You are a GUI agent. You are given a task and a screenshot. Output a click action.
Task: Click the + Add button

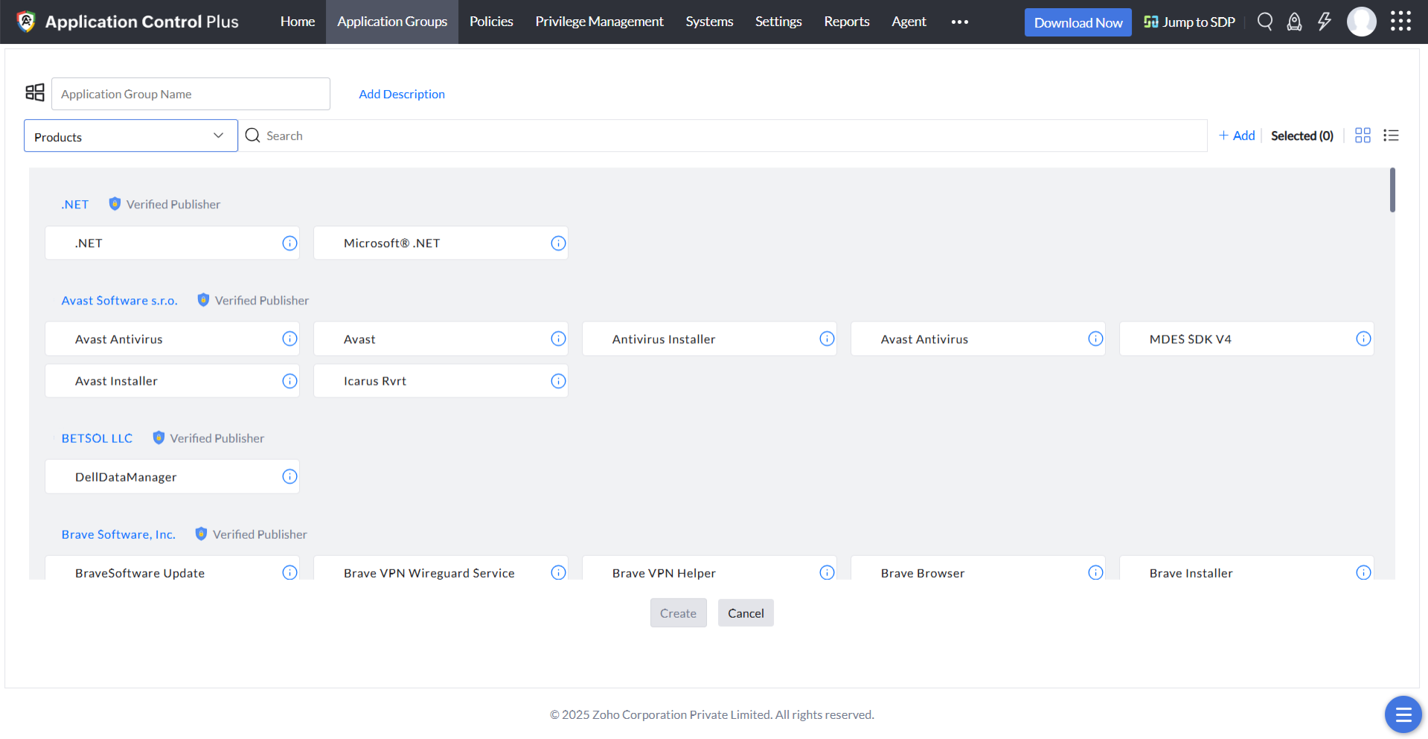click(x=1237, y=135)
